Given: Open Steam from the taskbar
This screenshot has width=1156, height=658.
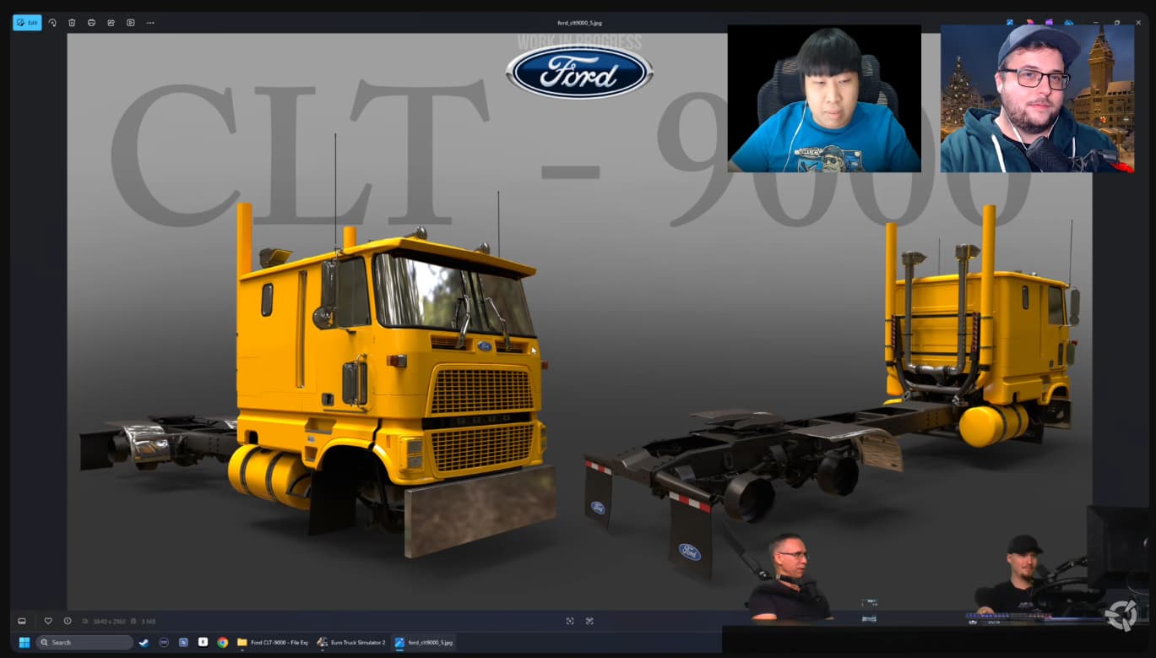Looking at the screenshot, I should click(x=144, y=642).
